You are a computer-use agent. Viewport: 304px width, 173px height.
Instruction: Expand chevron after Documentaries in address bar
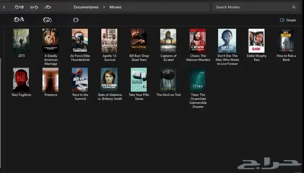point(104,7)
